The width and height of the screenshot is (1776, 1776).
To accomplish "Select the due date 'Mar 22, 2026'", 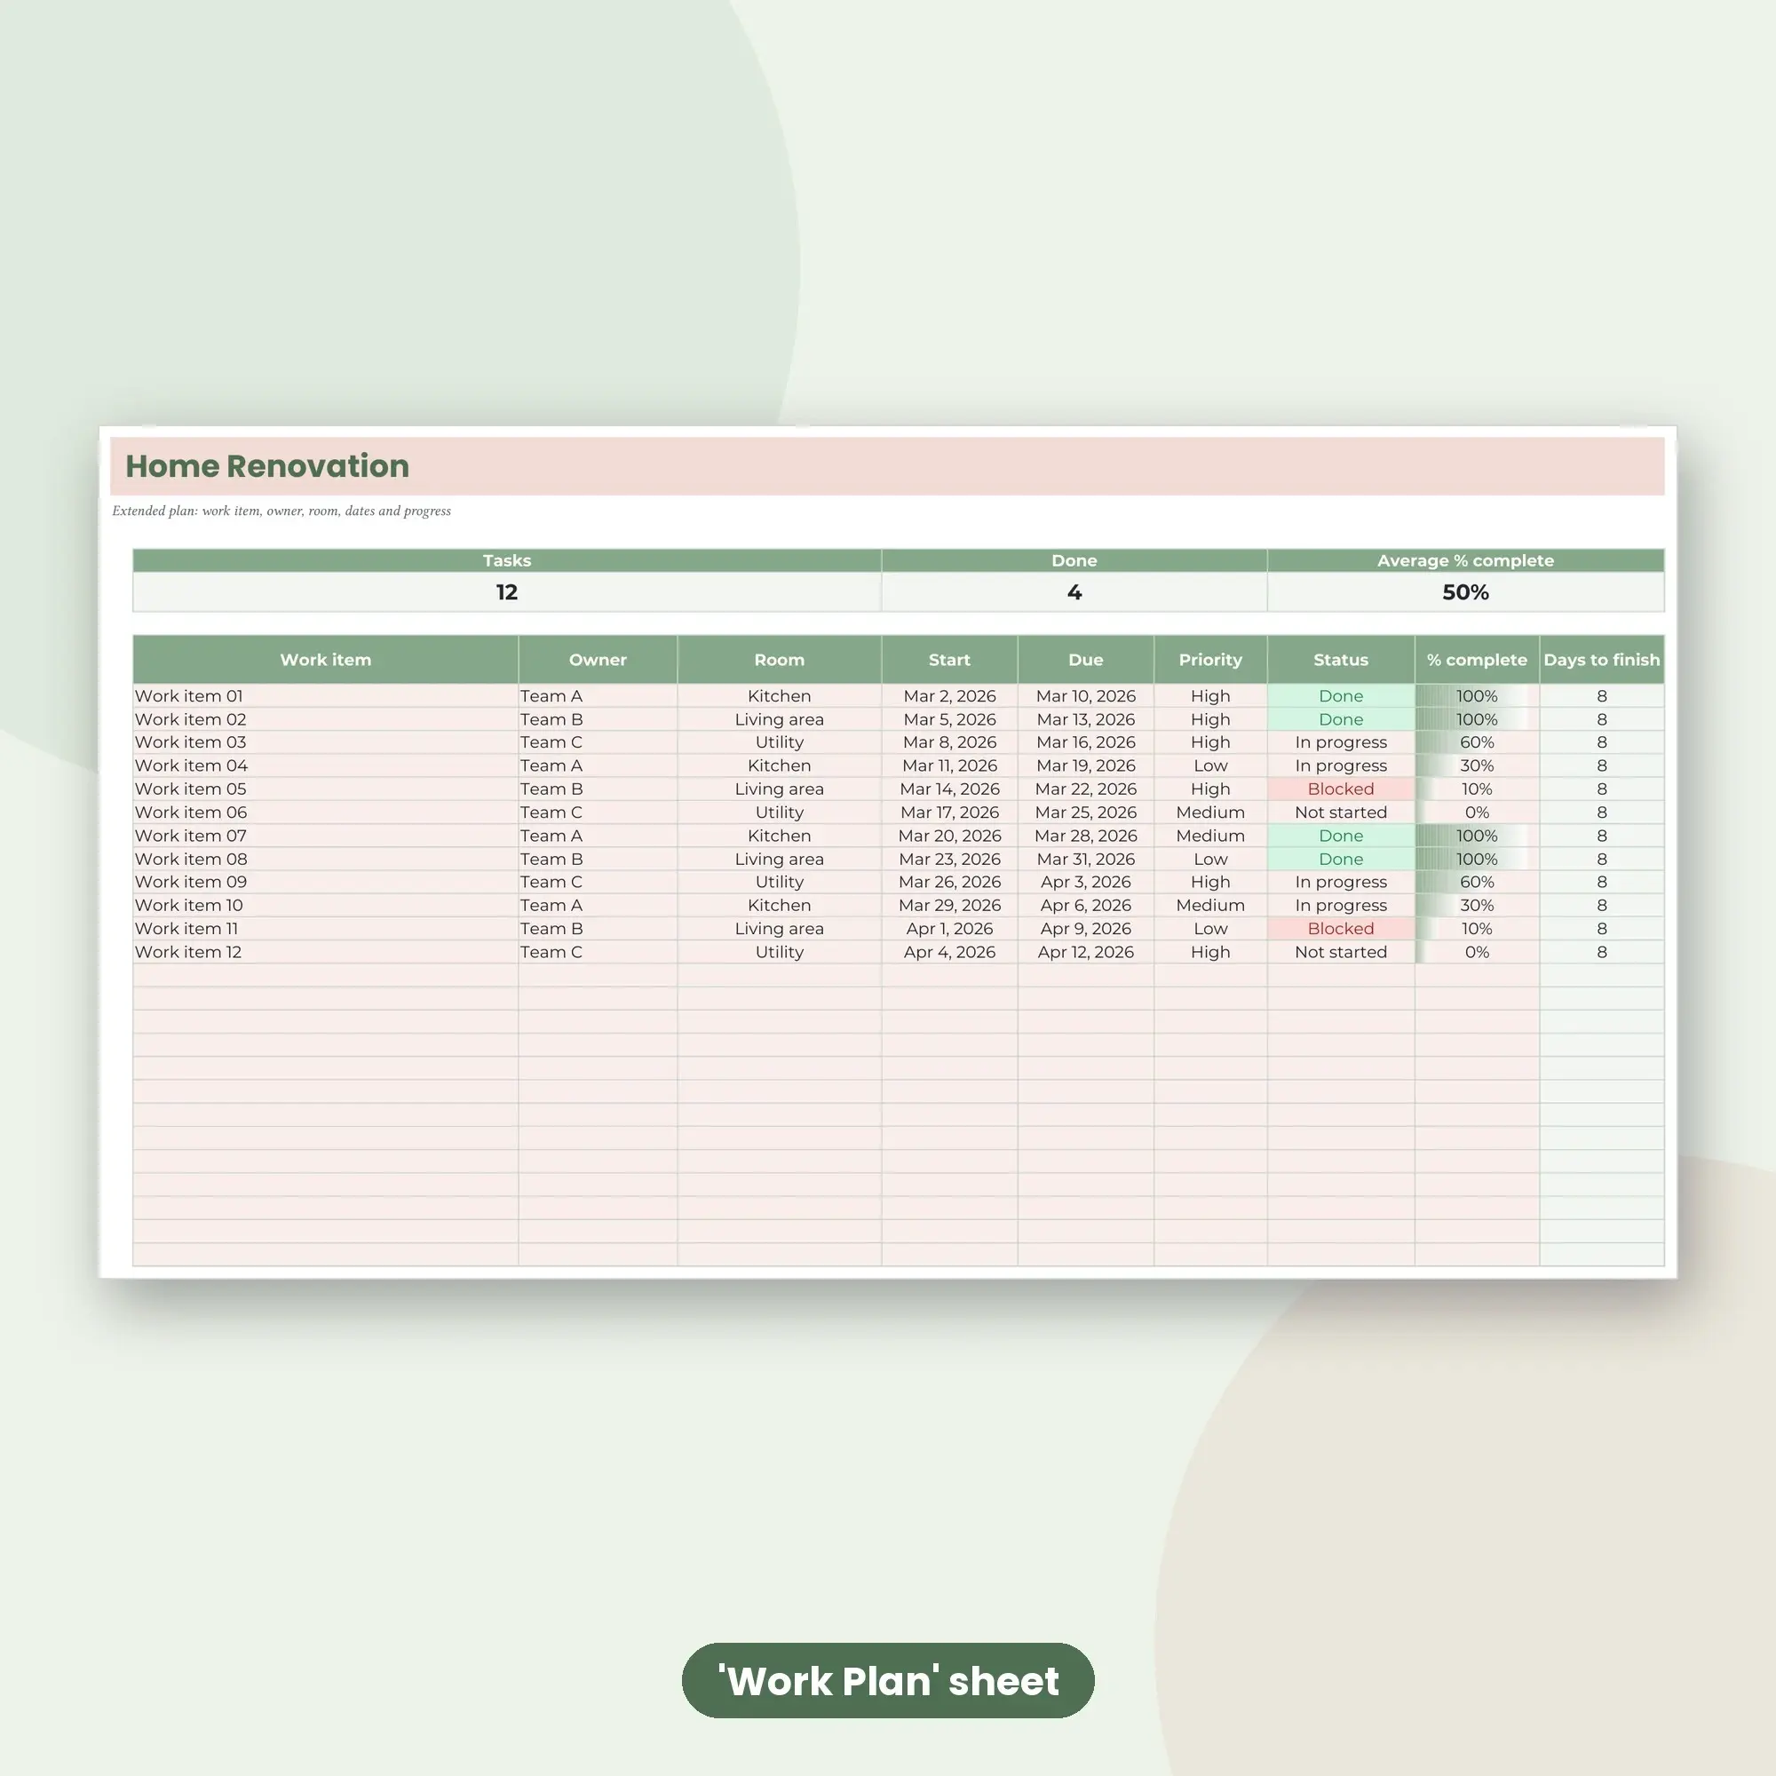I will [1086, 789].
